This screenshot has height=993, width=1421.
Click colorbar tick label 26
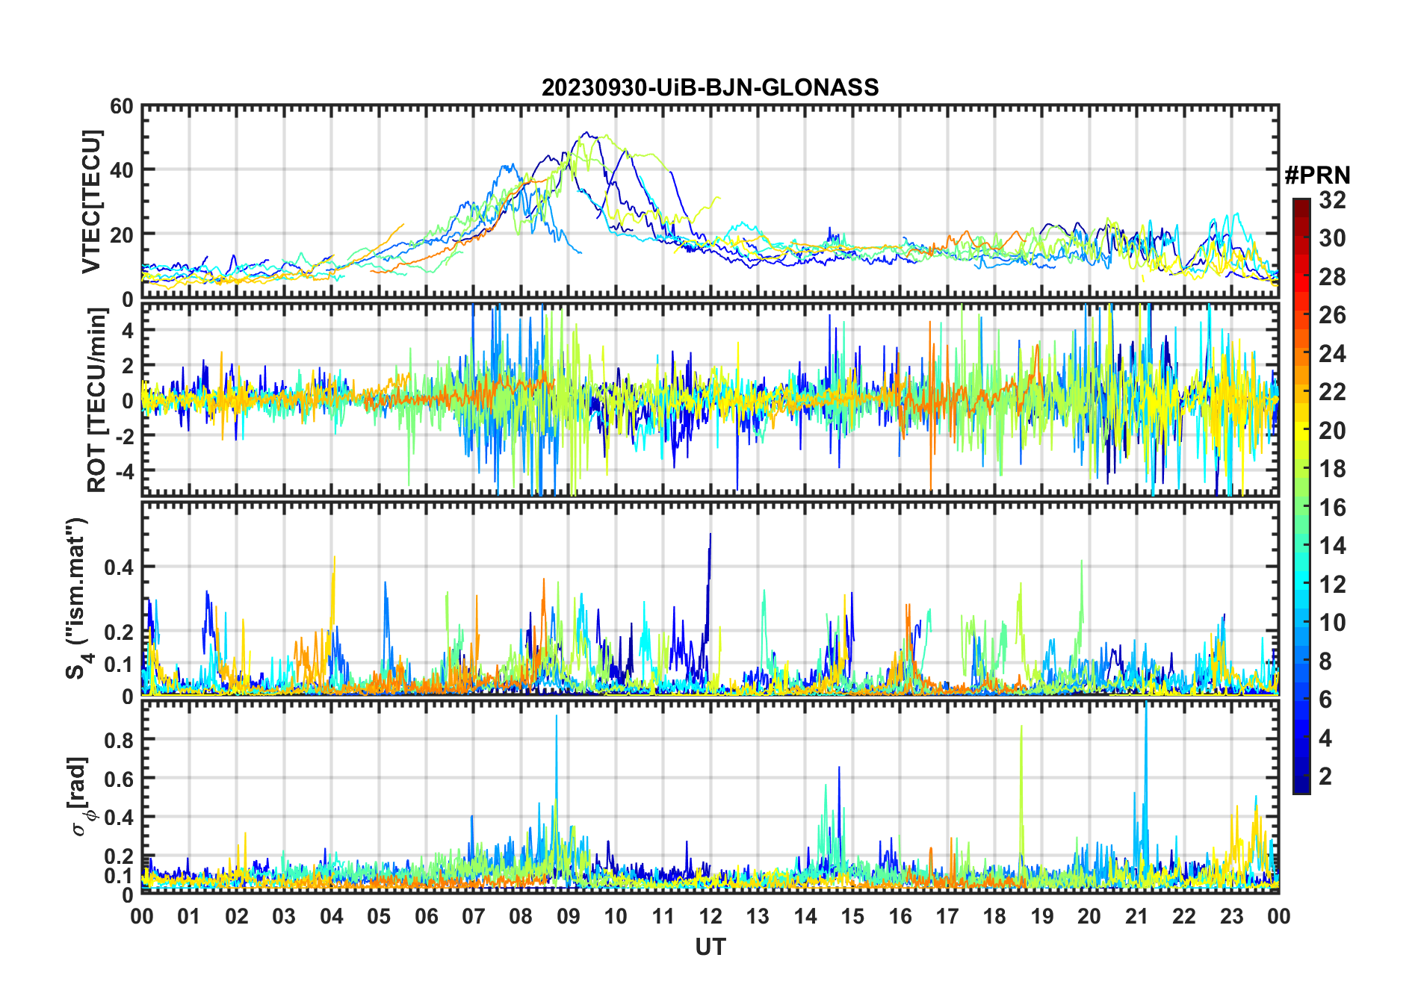(1332, 315)
